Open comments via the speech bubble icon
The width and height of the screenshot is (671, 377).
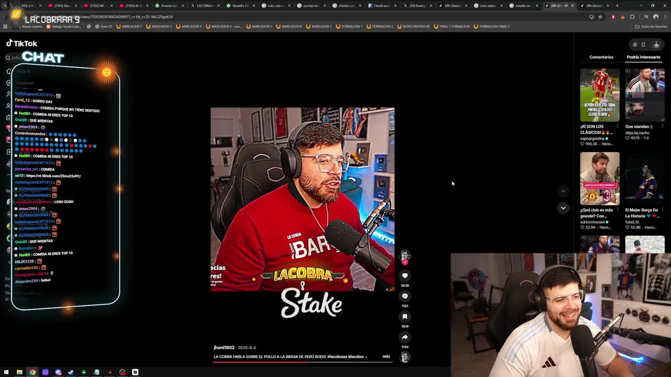405,296
